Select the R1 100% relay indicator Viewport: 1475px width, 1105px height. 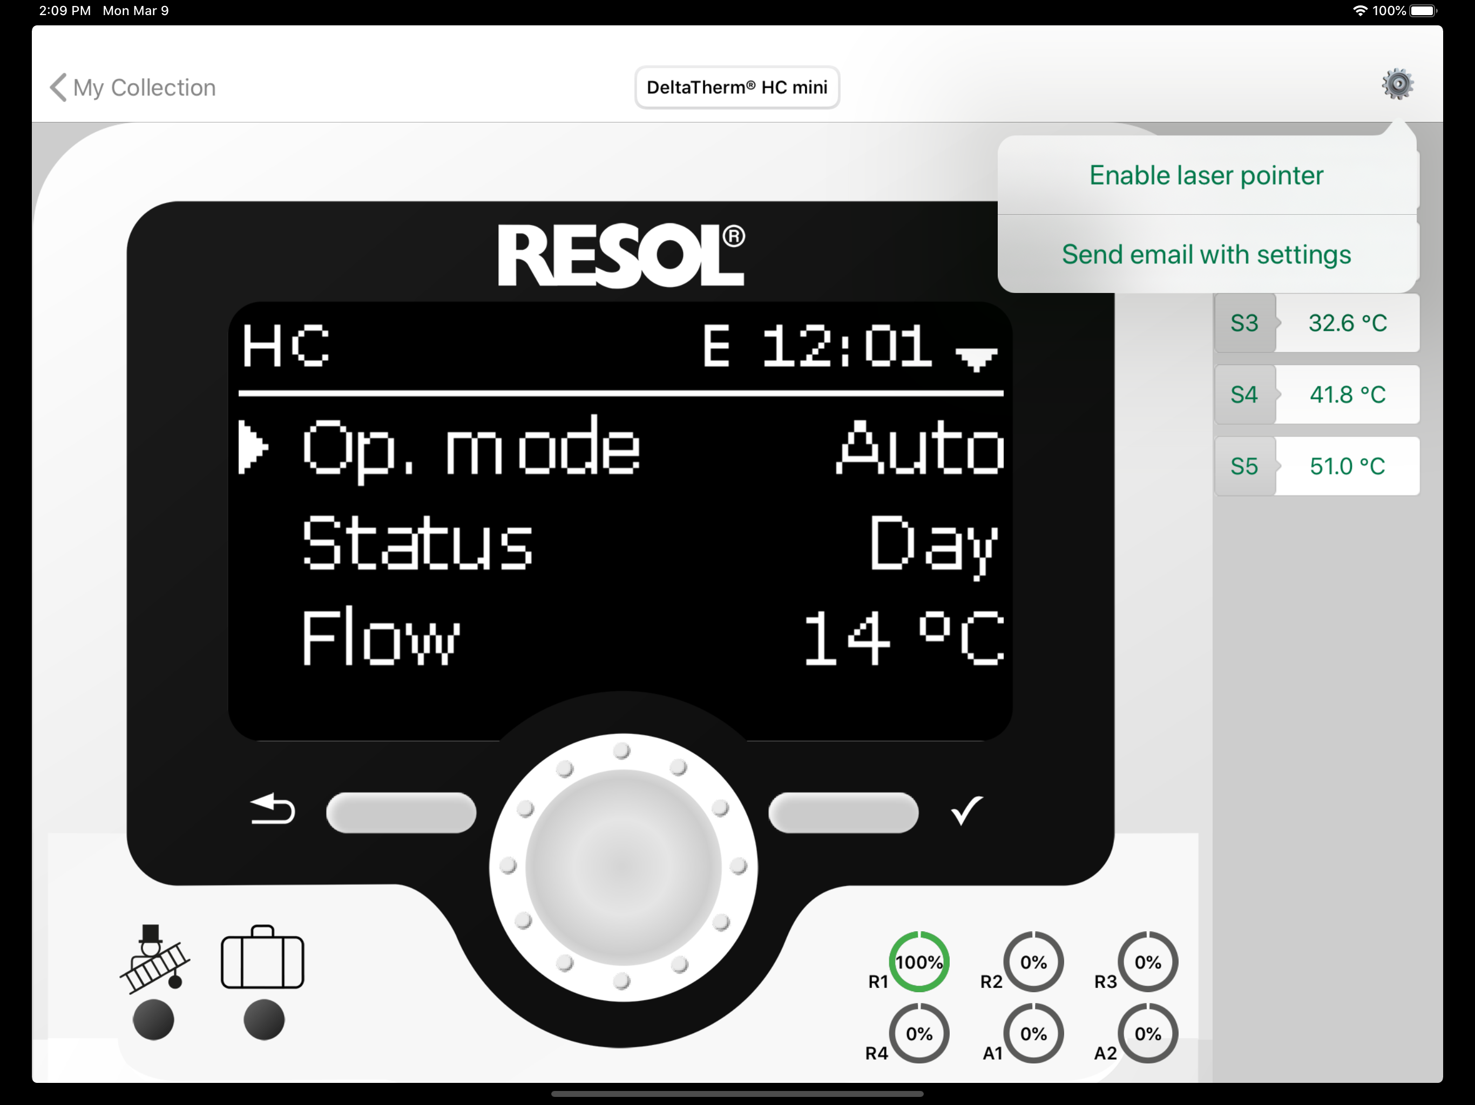919,961
